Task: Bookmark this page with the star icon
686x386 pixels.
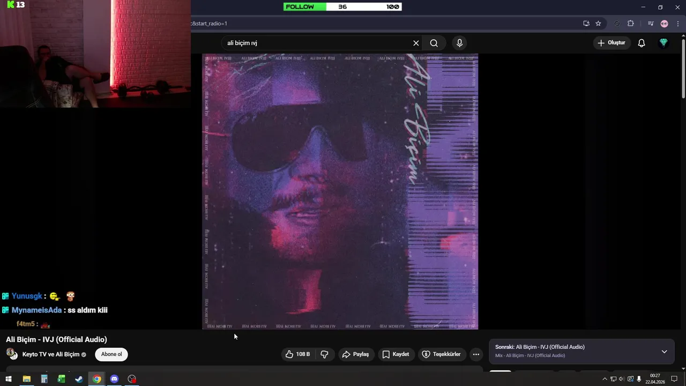Action: click(598, 24)
